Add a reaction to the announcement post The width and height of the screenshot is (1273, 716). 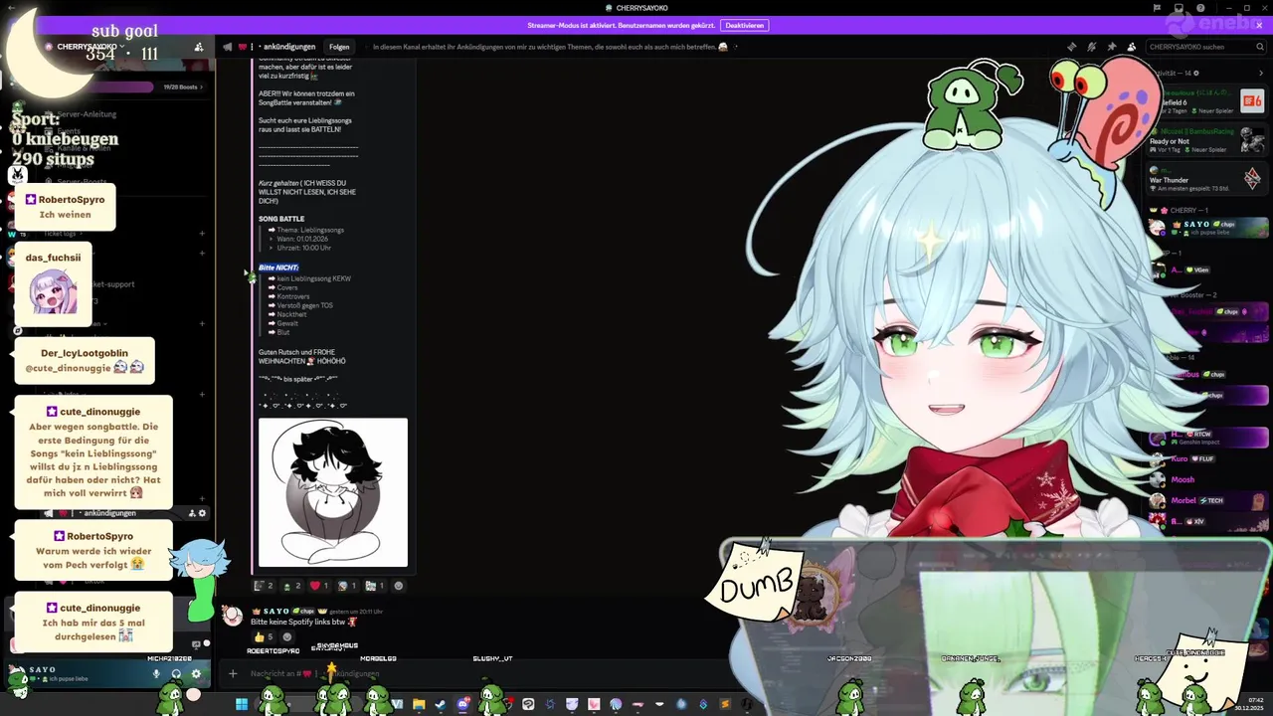tap(399, 586)
